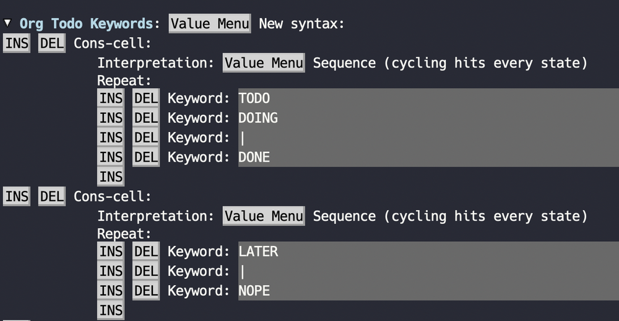Open Value Menu for second Interpretation

264,216
